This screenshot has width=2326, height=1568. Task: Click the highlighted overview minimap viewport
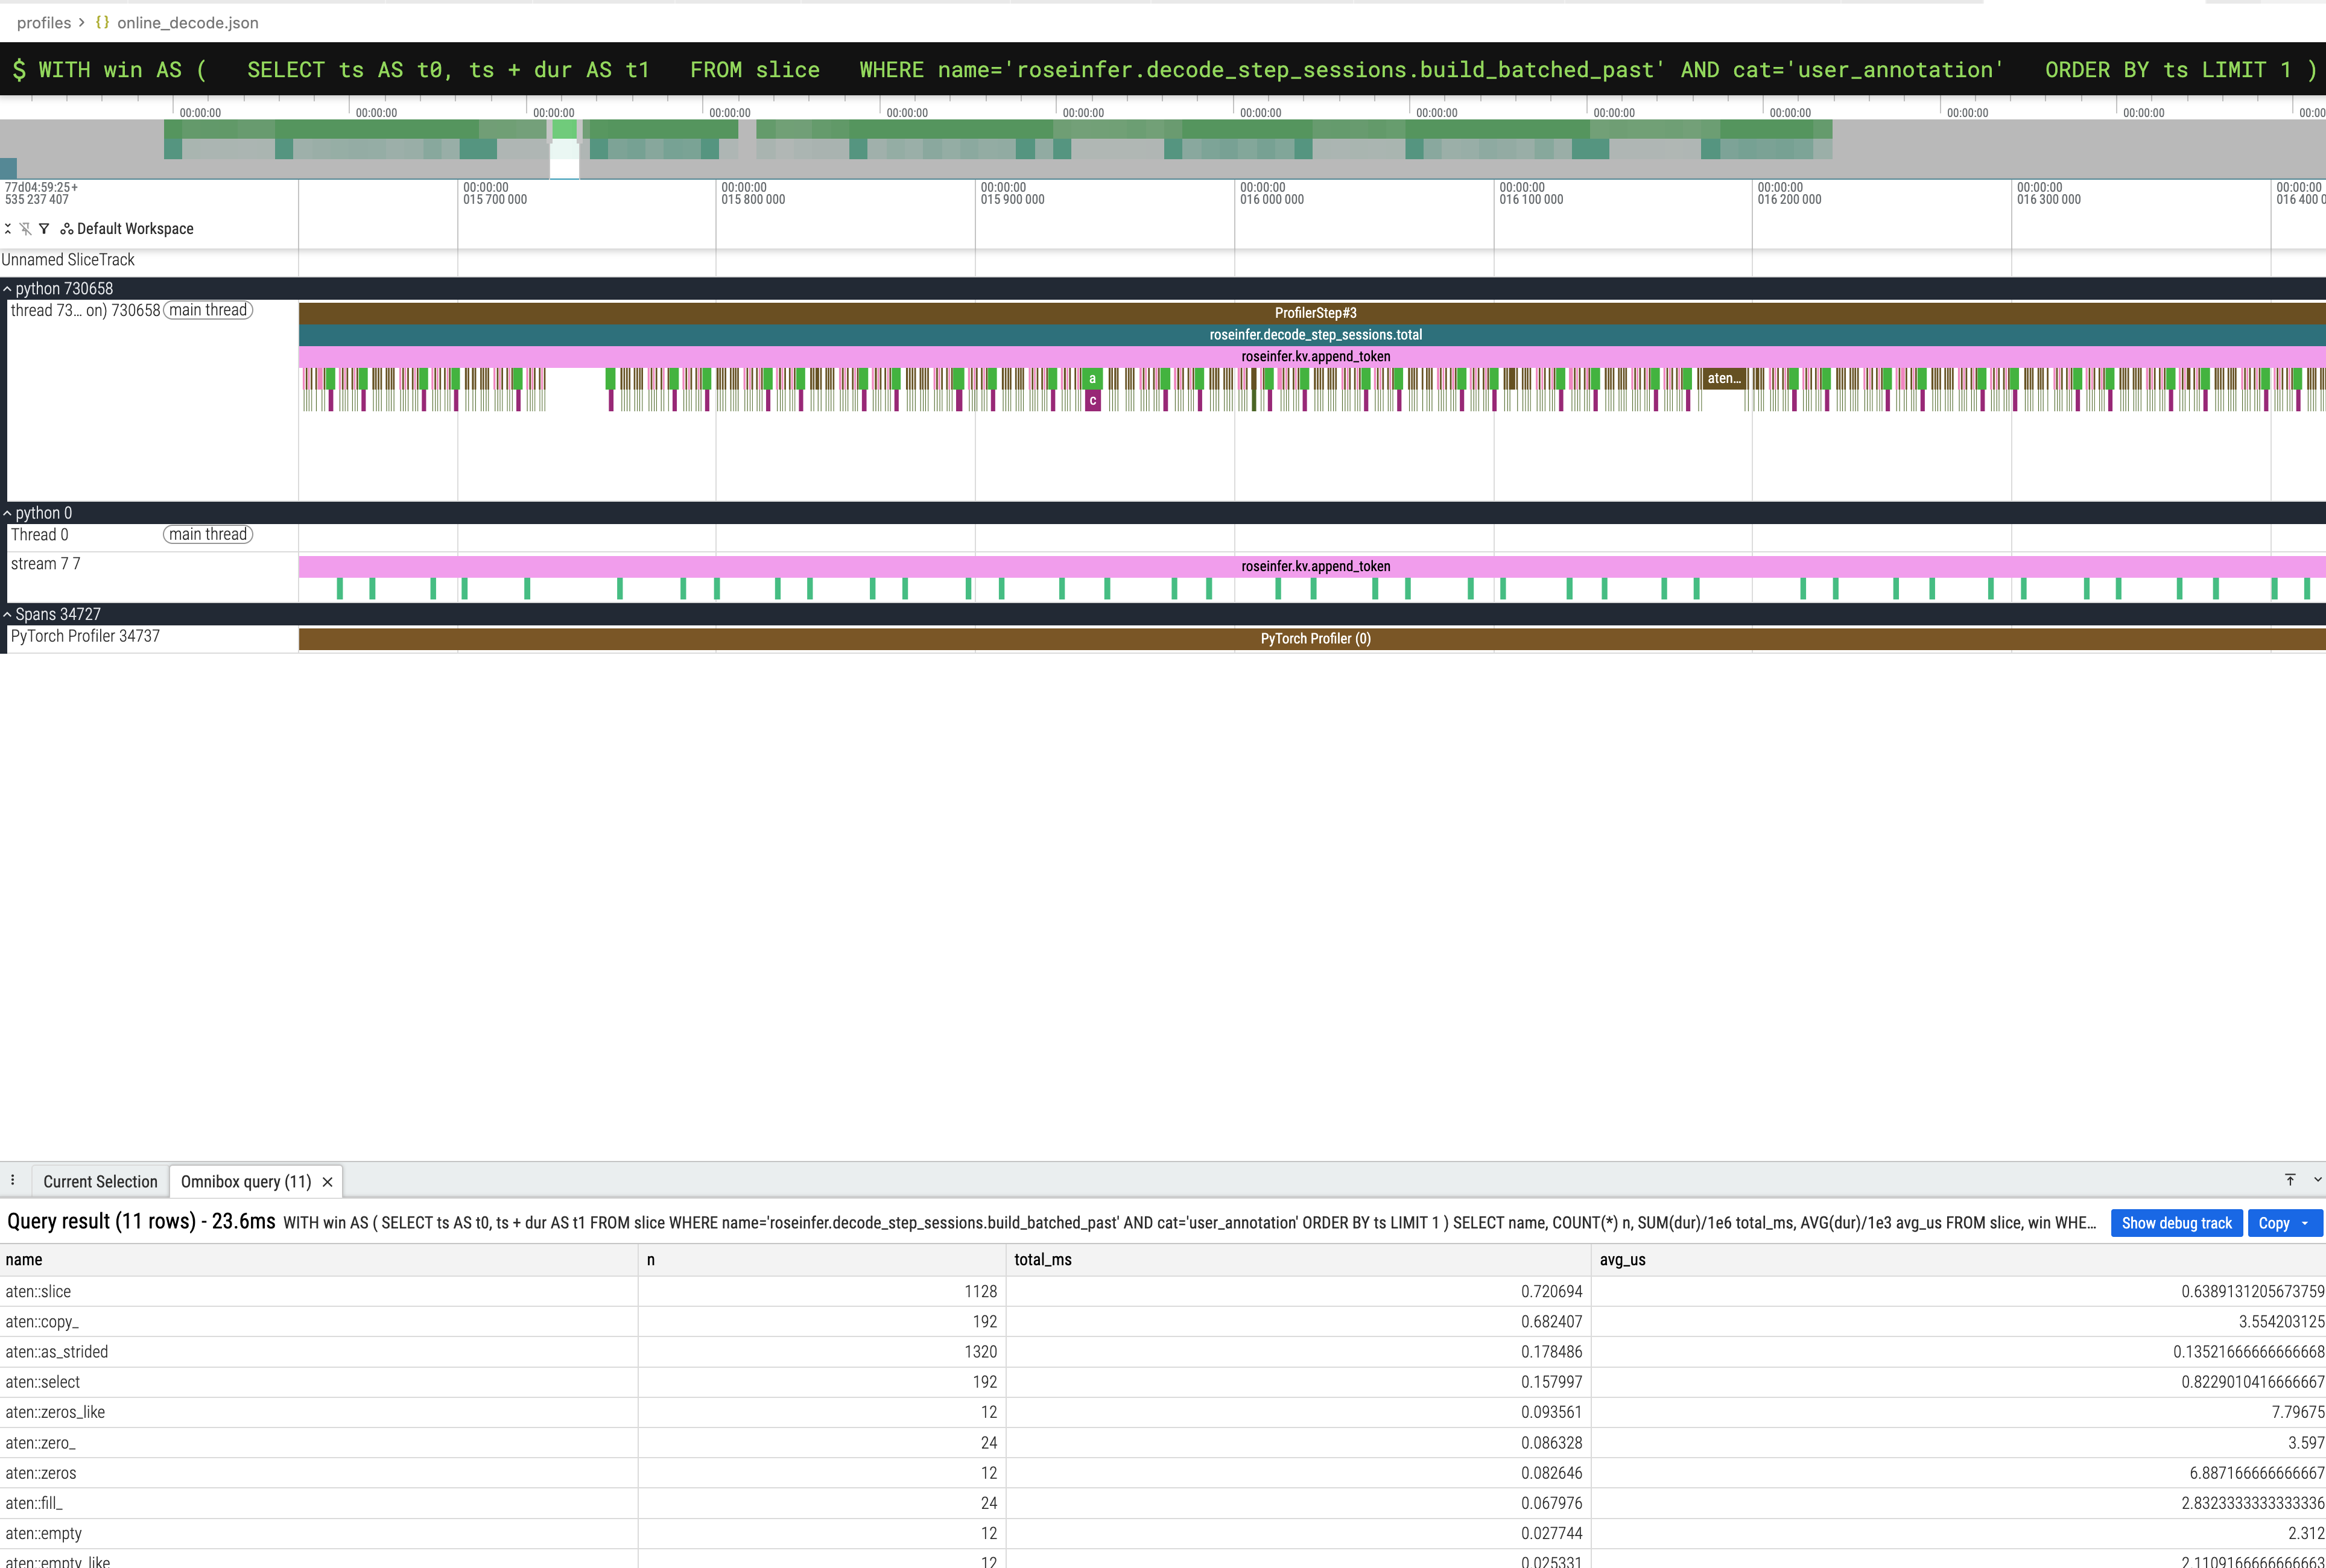click(x=564, y=149)
